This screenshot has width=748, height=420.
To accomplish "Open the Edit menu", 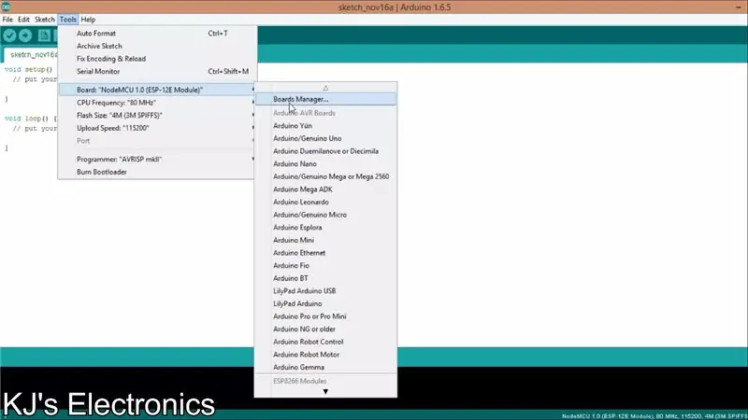I will point(23,20).
